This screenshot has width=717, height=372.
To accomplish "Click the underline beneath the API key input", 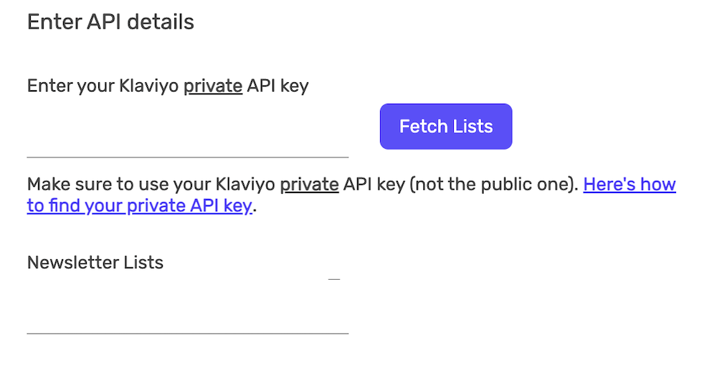I will (187, 156).
